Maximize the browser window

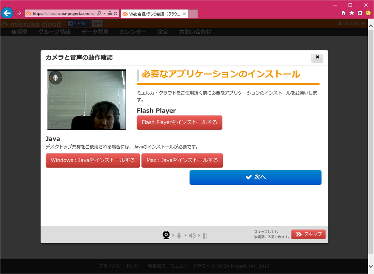click(x=350, y=5)
